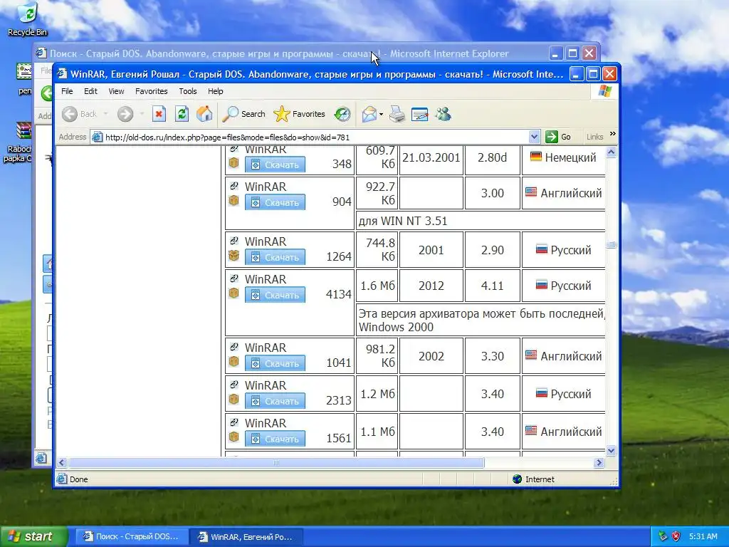Expand the Links toolbar chevron

click(613, 134)
